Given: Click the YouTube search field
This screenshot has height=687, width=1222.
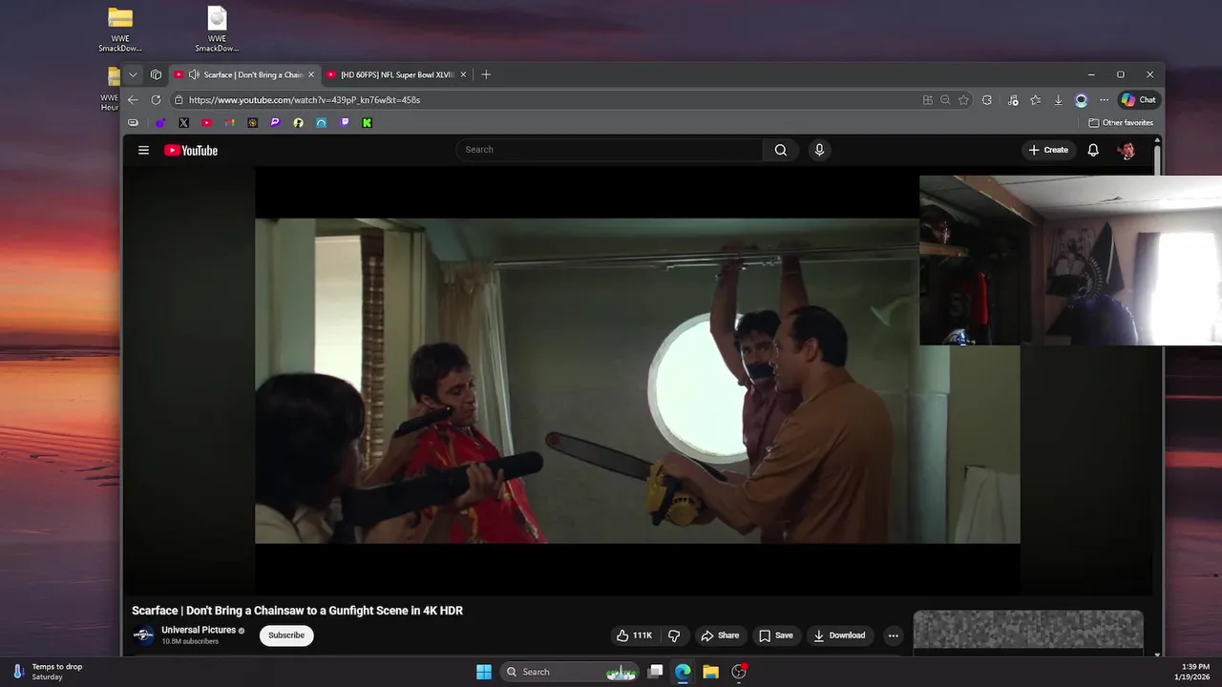Looking at the screenshot, I should click(x=609, y=150).
